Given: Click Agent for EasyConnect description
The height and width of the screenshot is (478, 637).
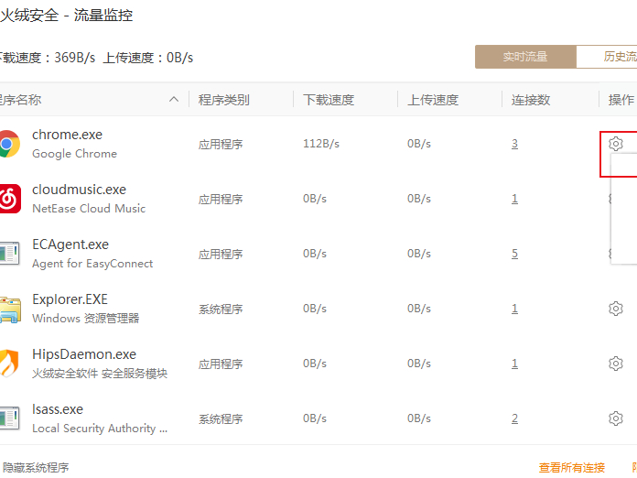Looking at the screenshot, I should pyautogui.click(x=92, y=264).
